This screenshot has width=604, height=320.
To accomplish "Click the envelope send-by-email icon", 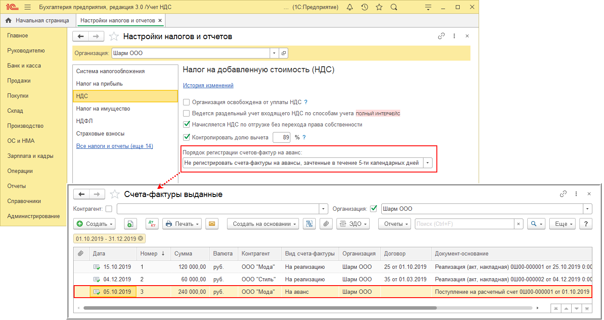I will point(212,224).
